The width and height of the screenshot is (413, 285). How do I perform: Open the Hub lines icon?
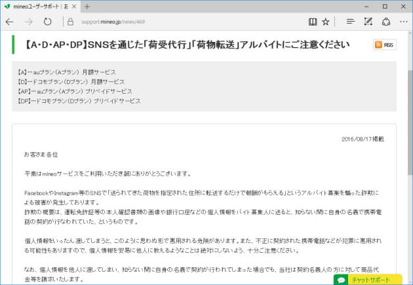[x=351, y=22]
